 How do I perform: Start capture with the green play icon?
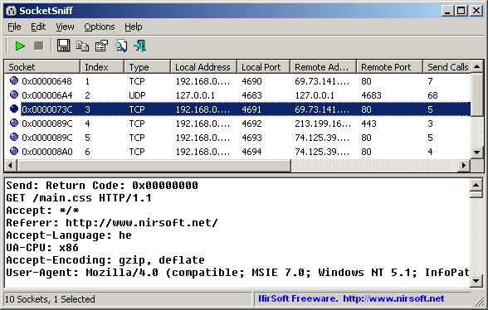(x=20, y=46)
